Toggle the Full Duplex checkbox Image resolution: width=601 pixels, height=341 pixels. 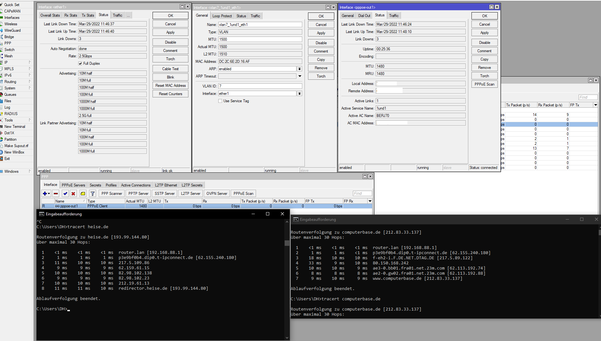[x=80, y=63]
